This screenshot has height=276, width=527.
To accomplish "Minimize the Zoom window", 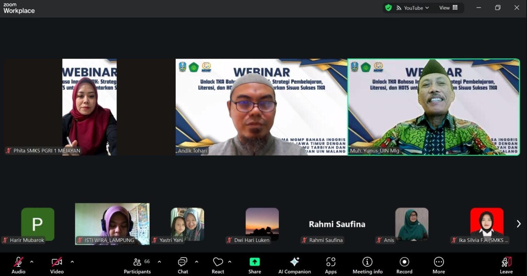I will (479, 8).
